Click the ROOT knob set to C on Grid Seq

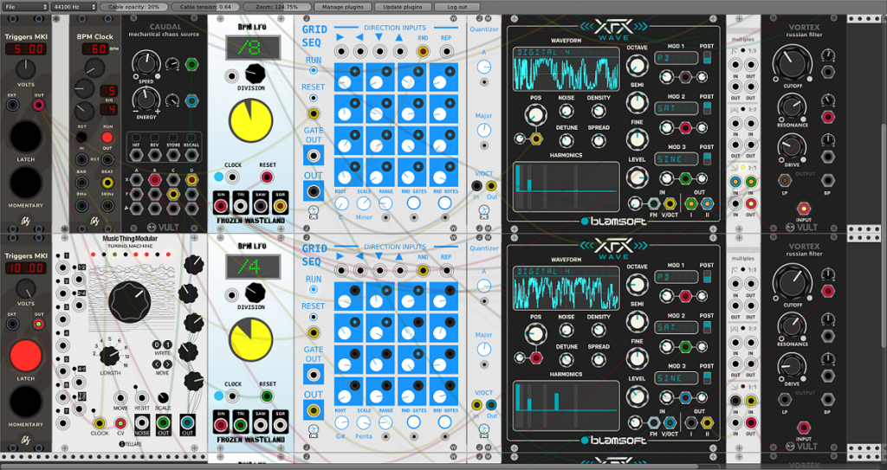(x=341, y=203)
